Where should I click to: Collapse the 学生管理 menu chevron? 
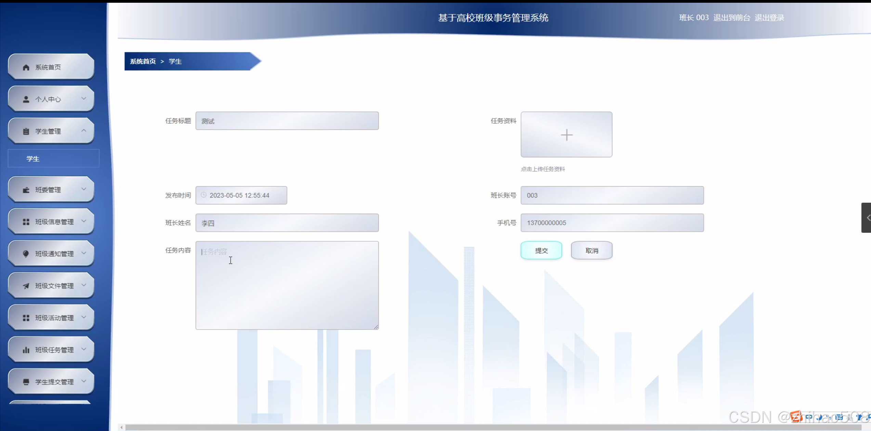pos(84,131)
